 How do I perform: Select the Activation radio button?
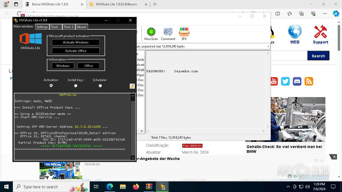(x=51, y=86)
